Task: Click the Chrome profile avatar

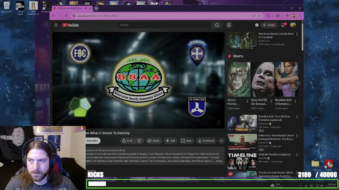Action: coord(293,16)
